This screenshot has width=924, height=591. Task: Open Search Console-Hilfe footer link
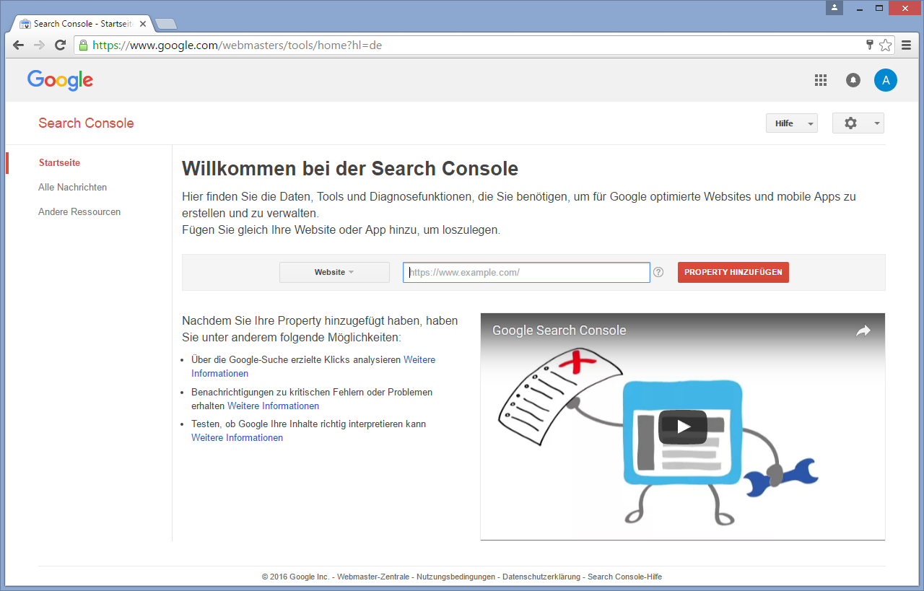click(624, 577)
